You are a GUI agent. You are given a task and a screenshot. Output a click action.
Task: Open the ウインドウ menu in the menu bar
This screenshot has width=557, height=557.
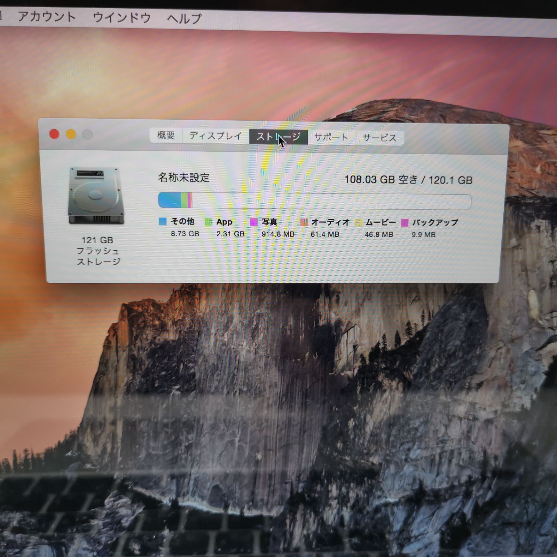(x=122, y=17)
